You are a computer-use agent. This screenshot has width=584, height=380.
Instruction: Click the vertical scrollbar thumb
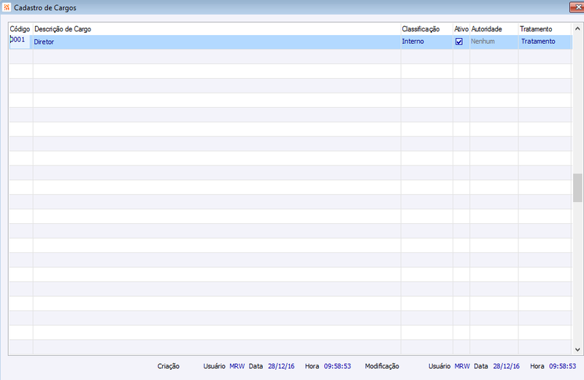[577, 187]
